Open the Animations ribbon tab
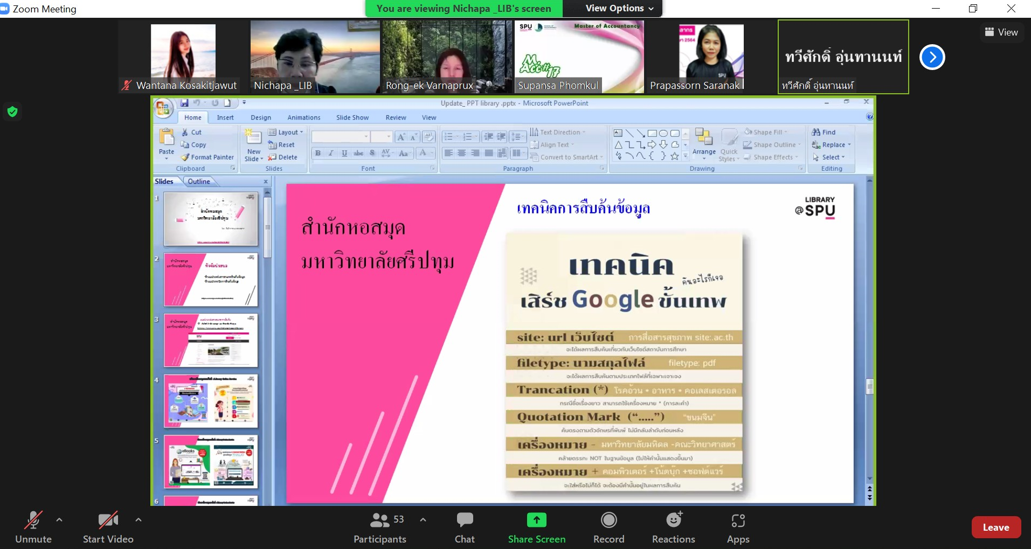1031x549 pixels. coord(304,117)
